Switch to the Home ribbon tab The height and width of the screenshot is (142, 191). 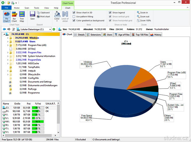pos(17,8)
